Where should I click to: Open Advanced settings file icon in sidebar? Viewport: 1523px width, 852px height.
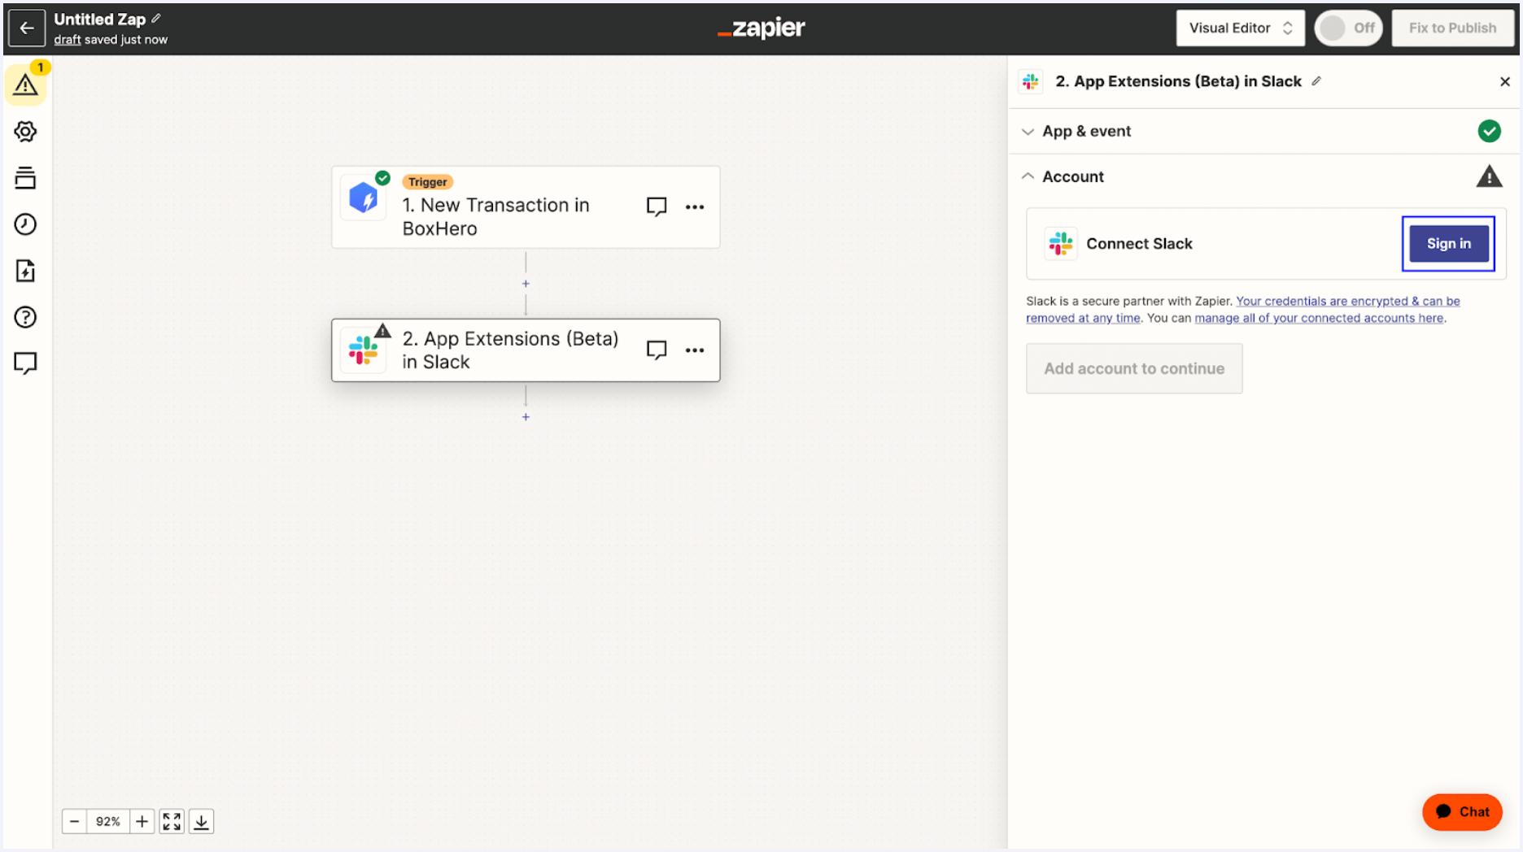(25, 271)
